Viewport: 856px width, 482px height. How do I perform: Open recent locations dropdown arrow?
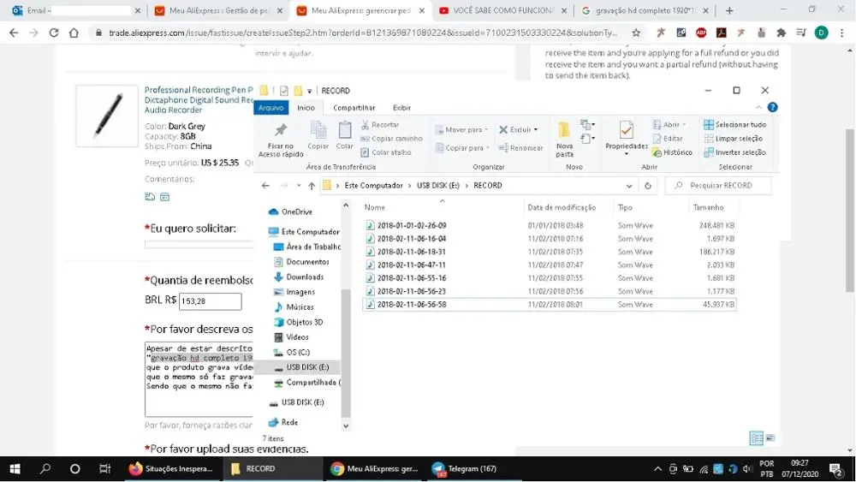coord(298,186)
